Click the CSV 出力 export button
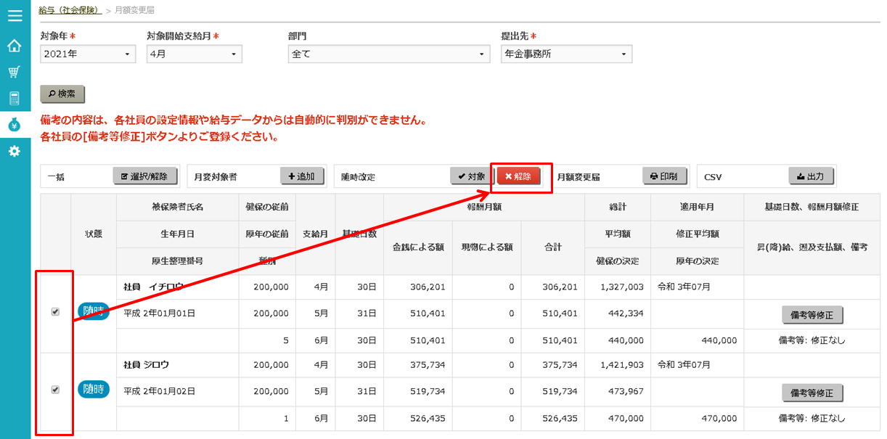This screenshot has width=887, height=439. click(x=811, y=176)
